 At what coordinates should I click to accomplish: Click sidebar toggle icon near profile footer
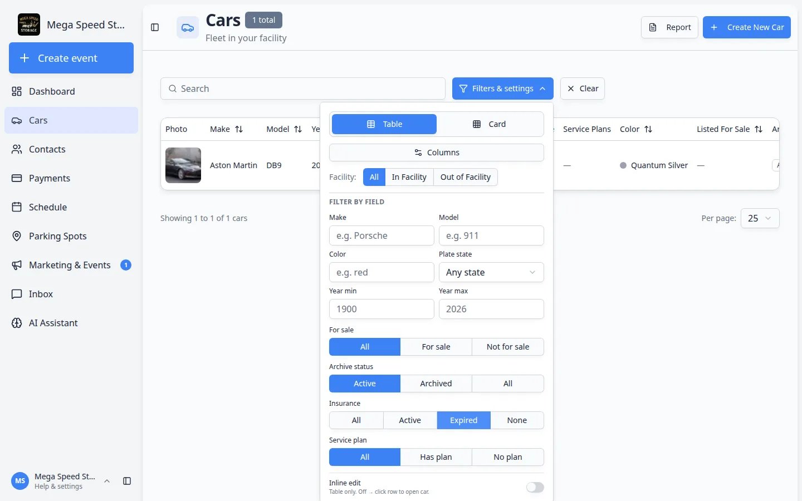(127, 481)
